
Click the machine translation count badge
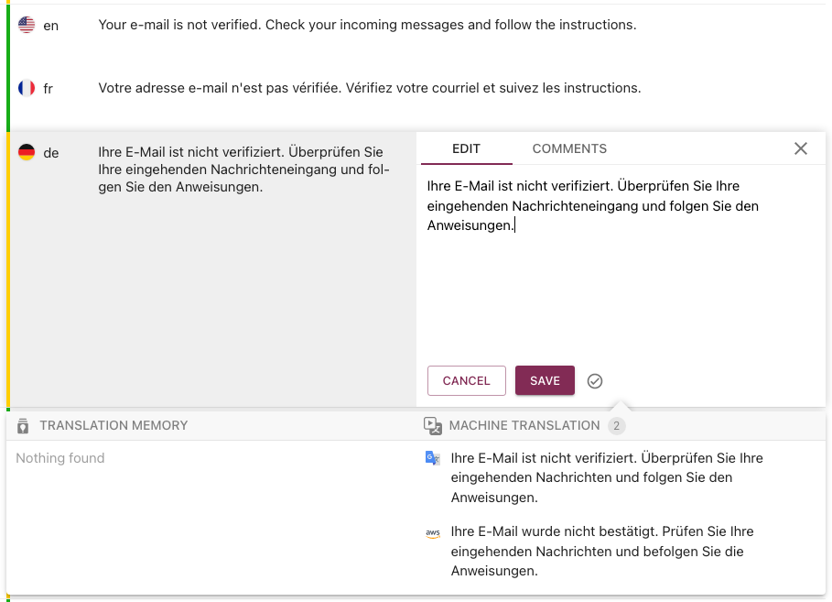(x=616, y=425)
